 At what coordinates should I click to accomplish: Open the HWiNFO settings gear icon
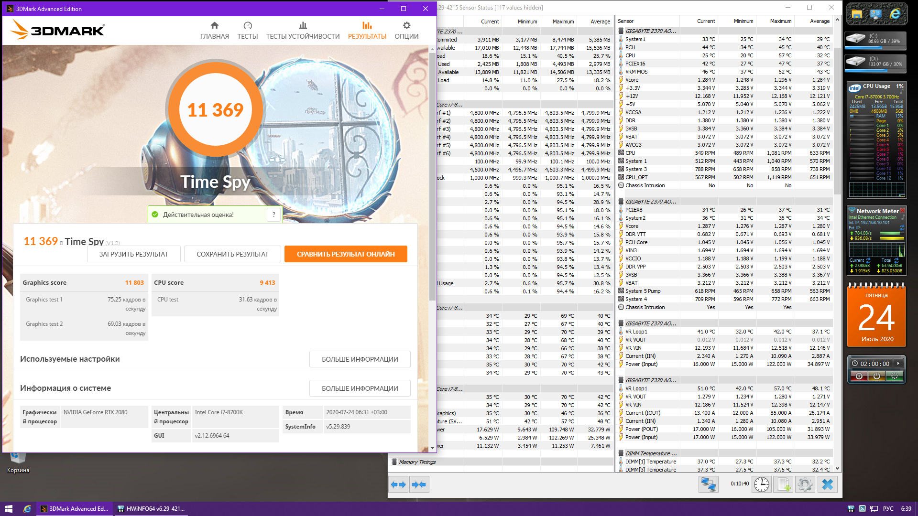[x=805, y=484]
